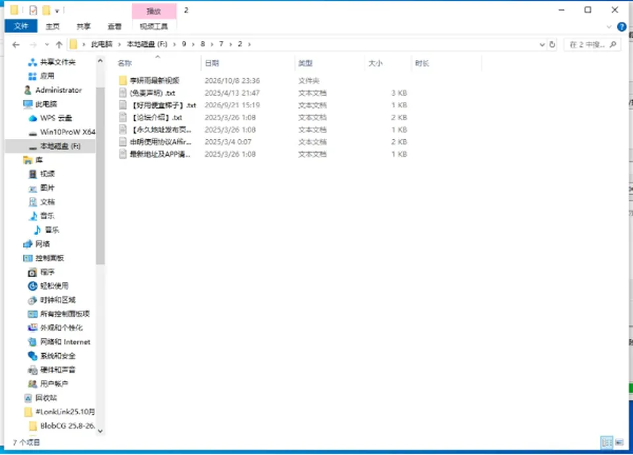Image resolution: width=633 pixels, height=455 pixels.
Task: Open the recent locations dropdown arrow
Action: [47, 44]
